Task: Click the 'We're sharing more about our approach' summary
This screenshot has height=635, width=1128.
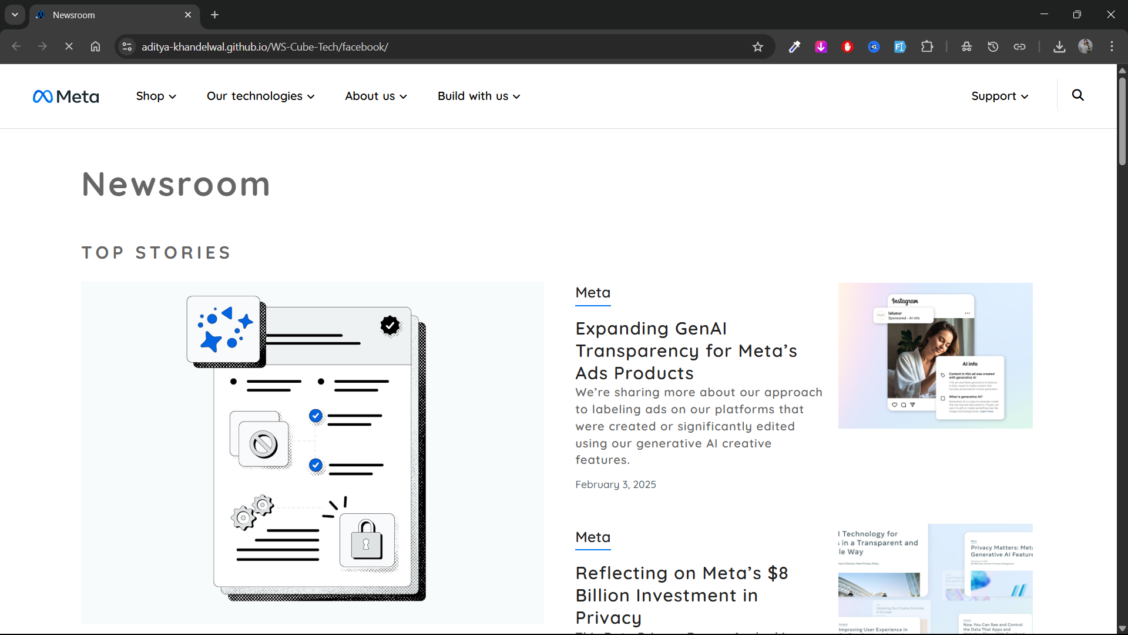Action: pos(699,426)
